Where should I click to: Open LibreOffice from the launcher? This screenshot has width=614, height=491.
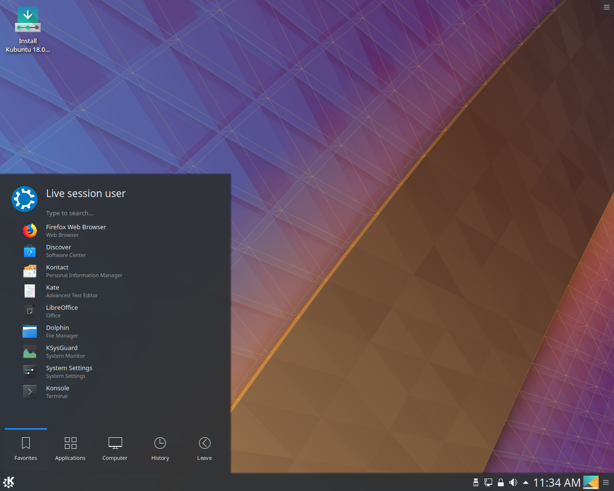115,311
